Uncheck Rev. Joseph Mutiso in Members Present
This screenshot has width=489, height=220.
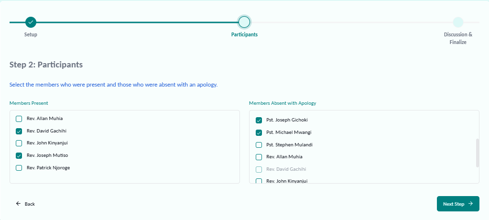pos(19,155)
